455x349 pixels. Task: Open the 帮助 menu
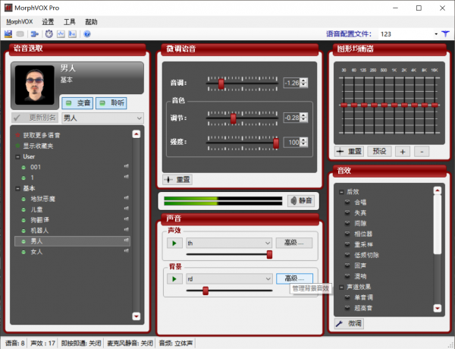tap(91, 22)
